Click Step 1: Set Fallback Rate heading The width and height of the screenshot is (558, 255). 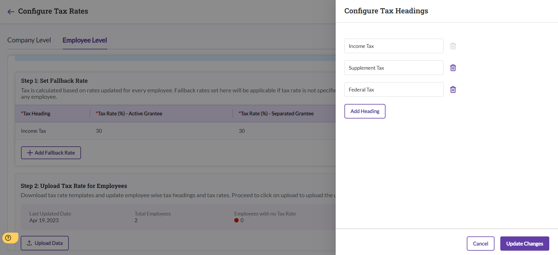point(54,81)
